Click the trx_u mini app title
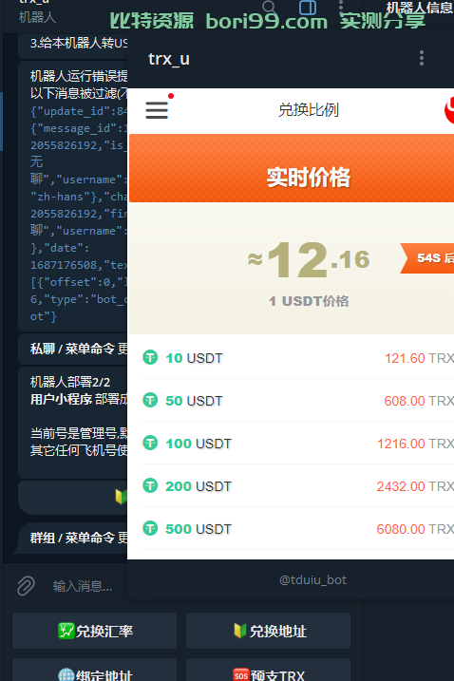Image resolution: width=454 pixels, height=681 pixels. 168,59
